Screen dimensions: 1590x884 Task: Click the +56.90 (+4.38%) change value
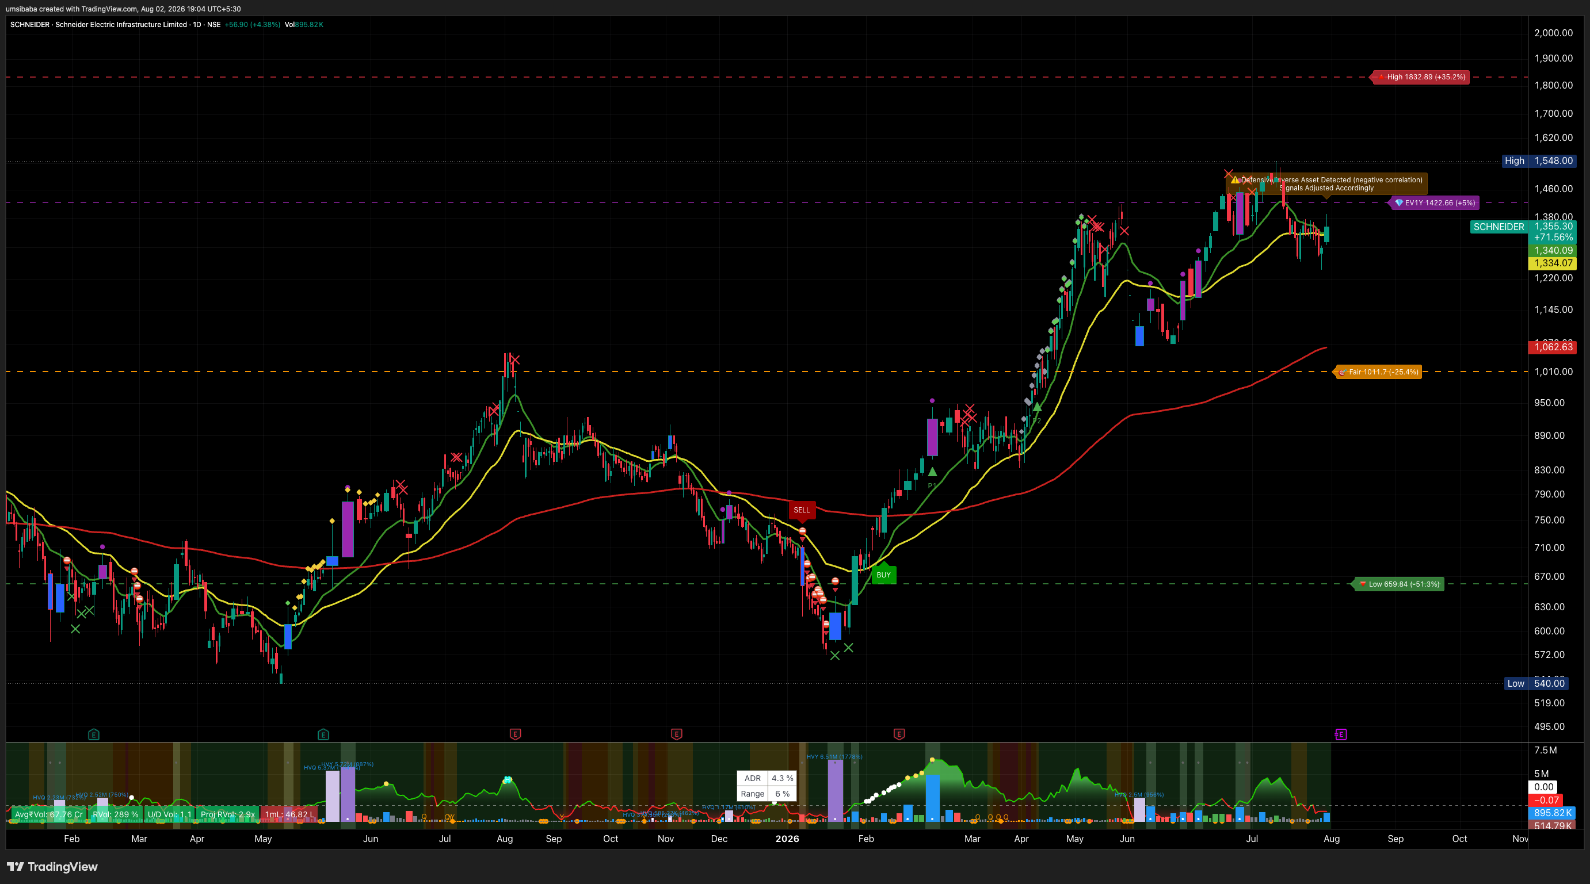coord(252,25)
